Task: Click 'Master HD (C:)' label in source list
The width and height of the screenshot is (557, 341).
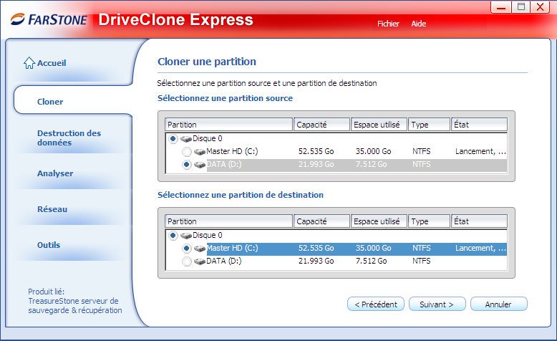Action: tap(232, 151)
